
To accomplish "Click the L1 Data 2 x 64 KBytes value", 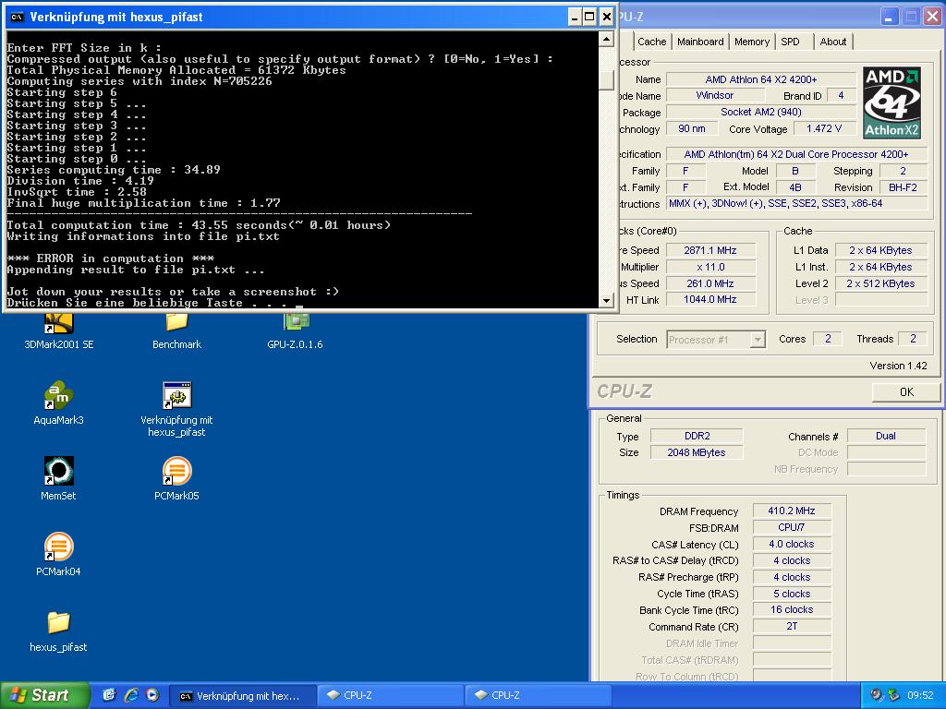I will click(880, 250).
